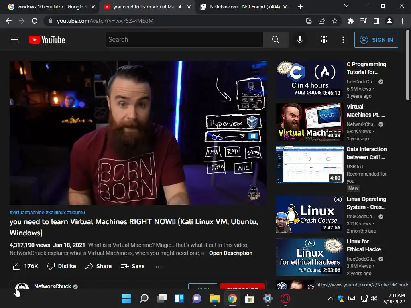411x308 pixels.
Task: Close the Pastebin tab
Action: pos(285,7)
